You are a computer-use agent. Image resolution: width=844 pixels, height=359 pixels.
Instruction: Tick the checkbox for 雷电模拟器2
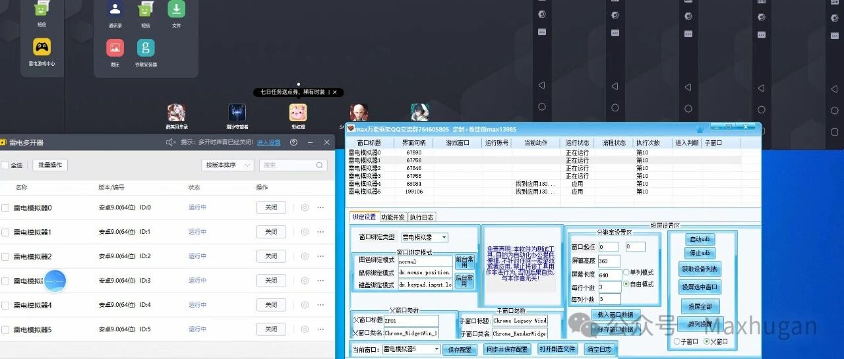(5, 257)
